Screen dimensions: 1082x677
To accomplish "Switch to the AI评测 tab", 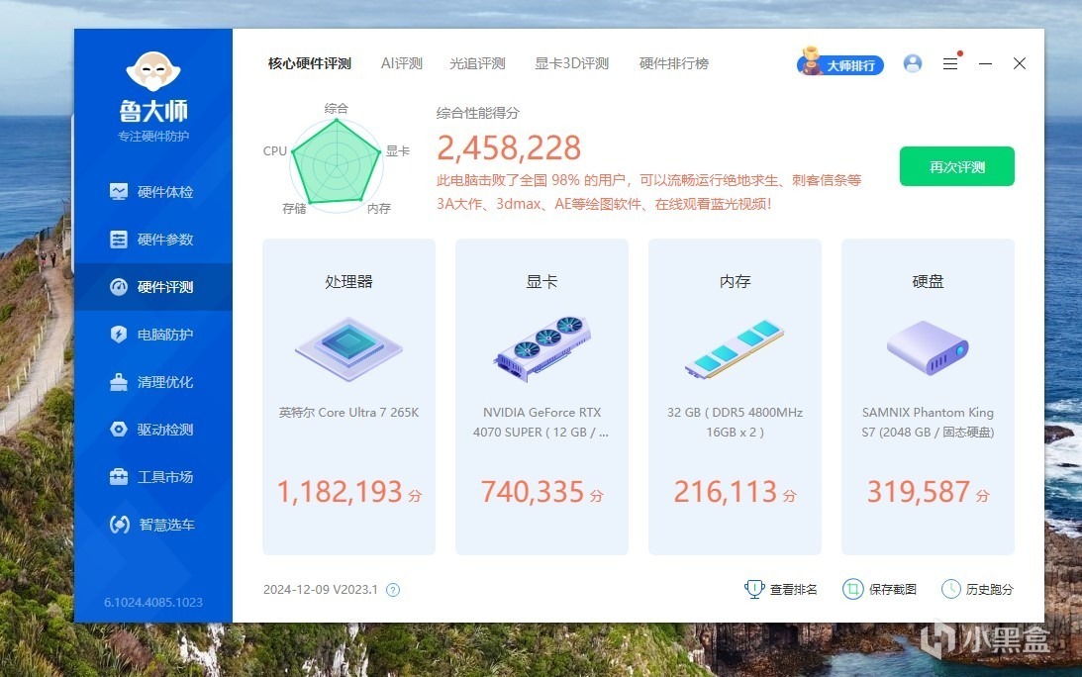I will click(402, 63).
